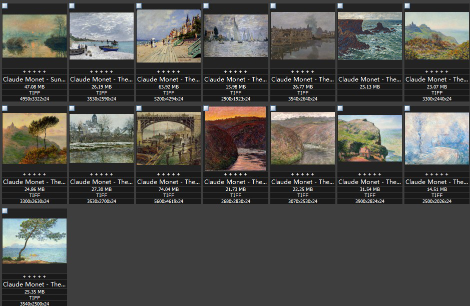This screenshot has height=306, width=470.
Task: Click the TIFF label under the 14.51 MB size
Action: tap(437, 195)
